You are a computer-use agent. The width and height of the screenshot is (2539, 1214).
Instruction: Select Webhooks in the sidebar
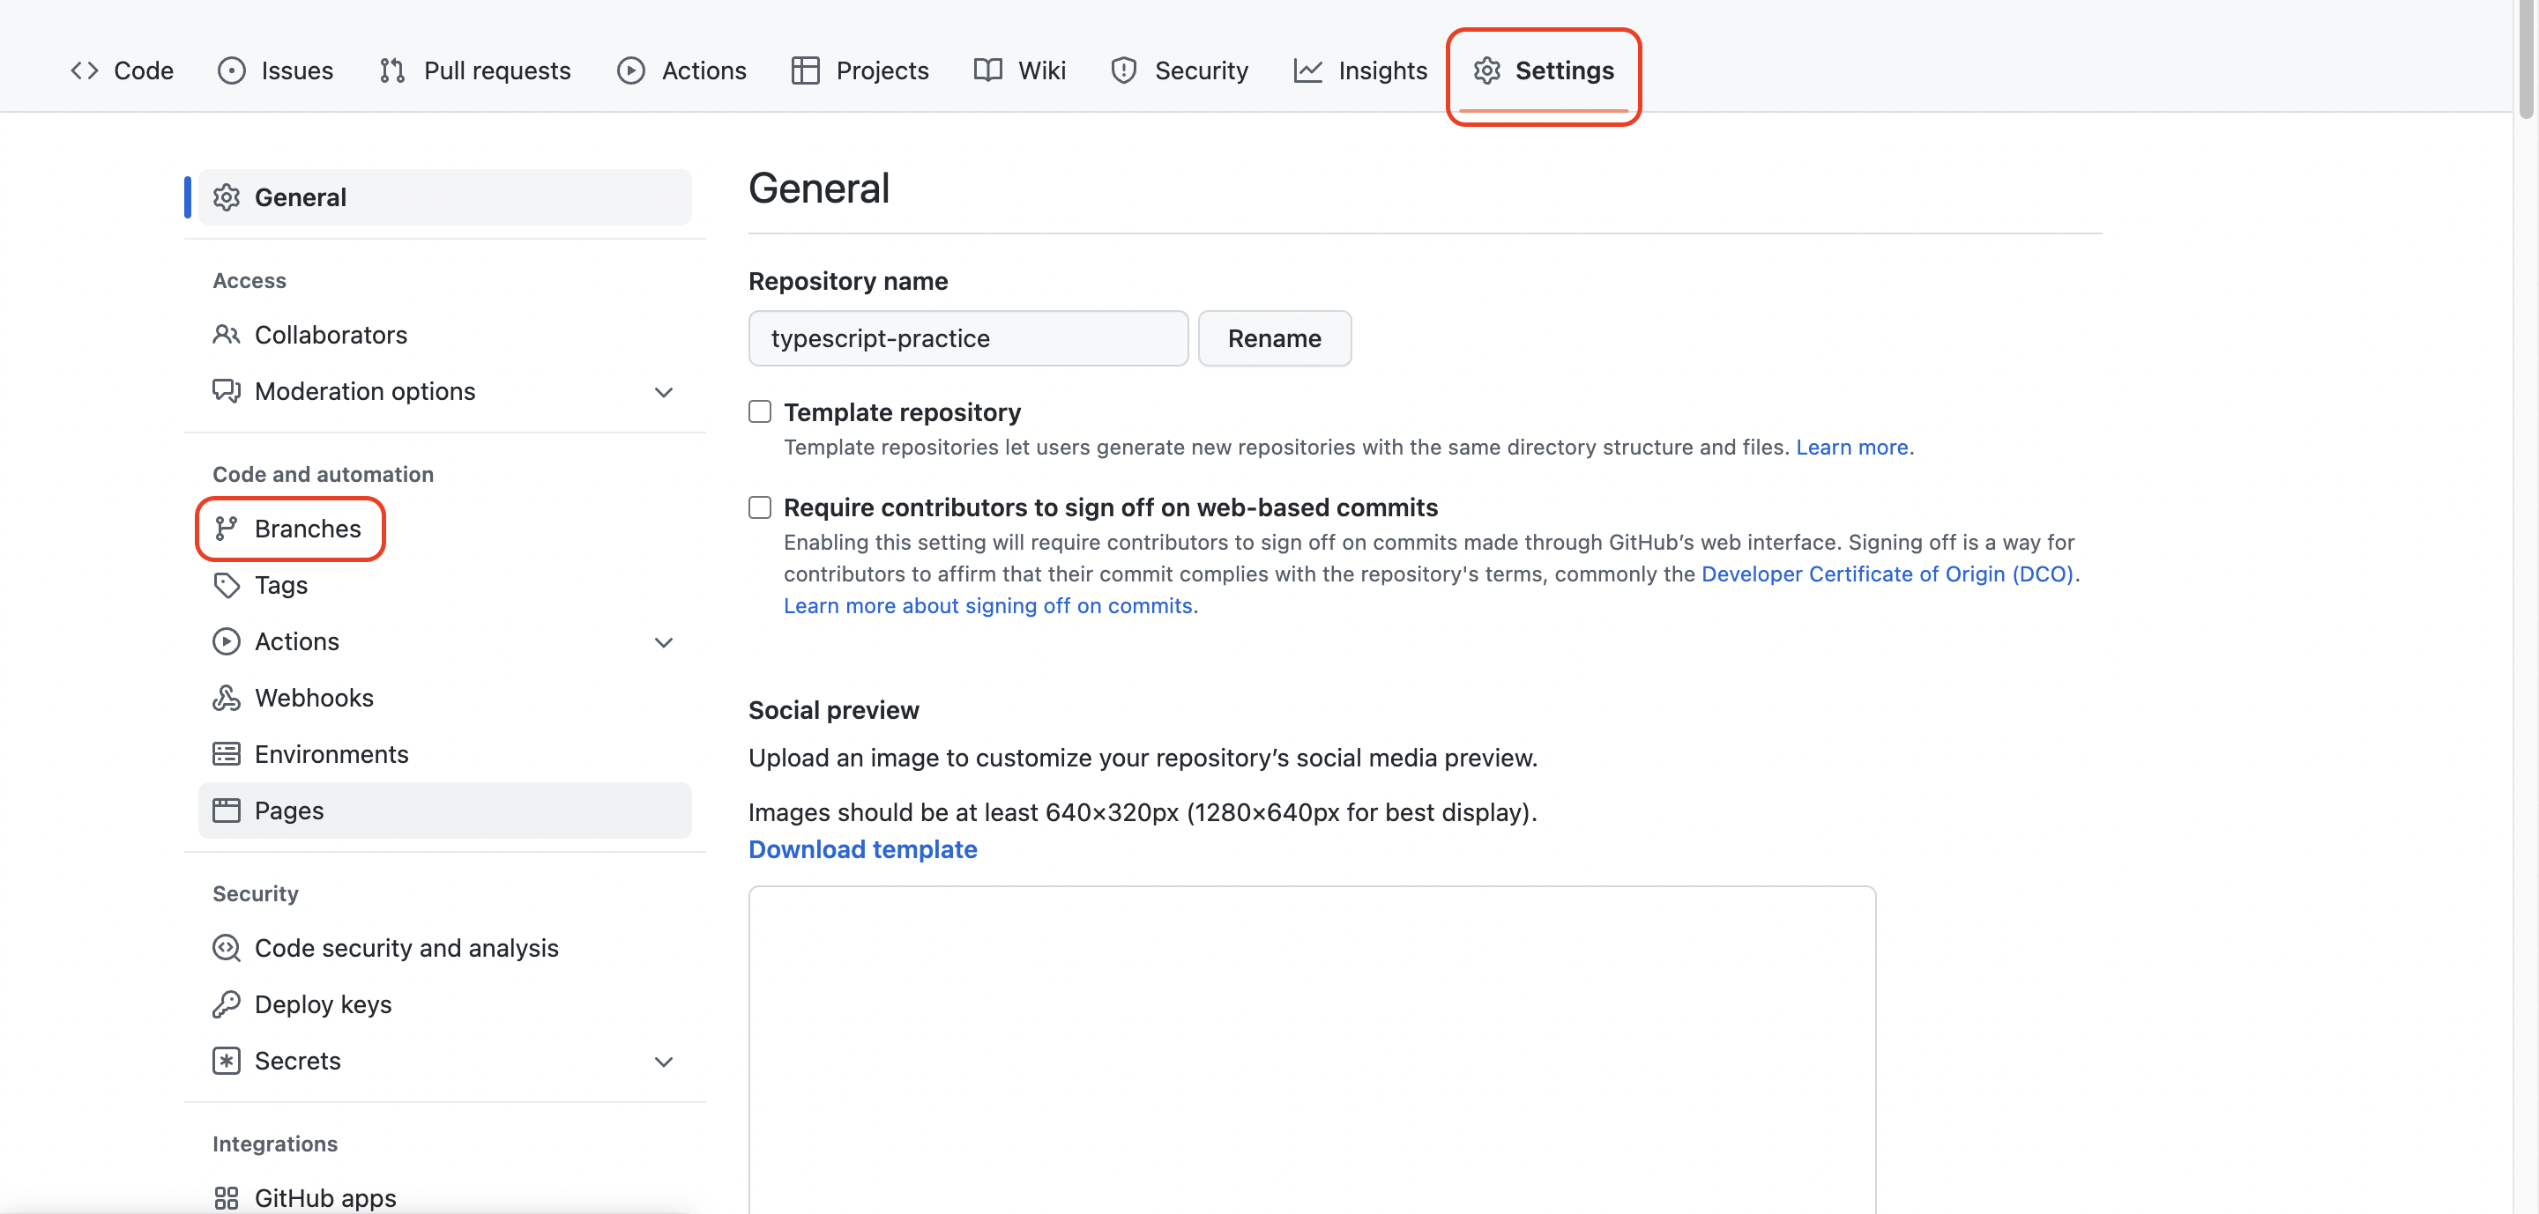coord(444,697)
